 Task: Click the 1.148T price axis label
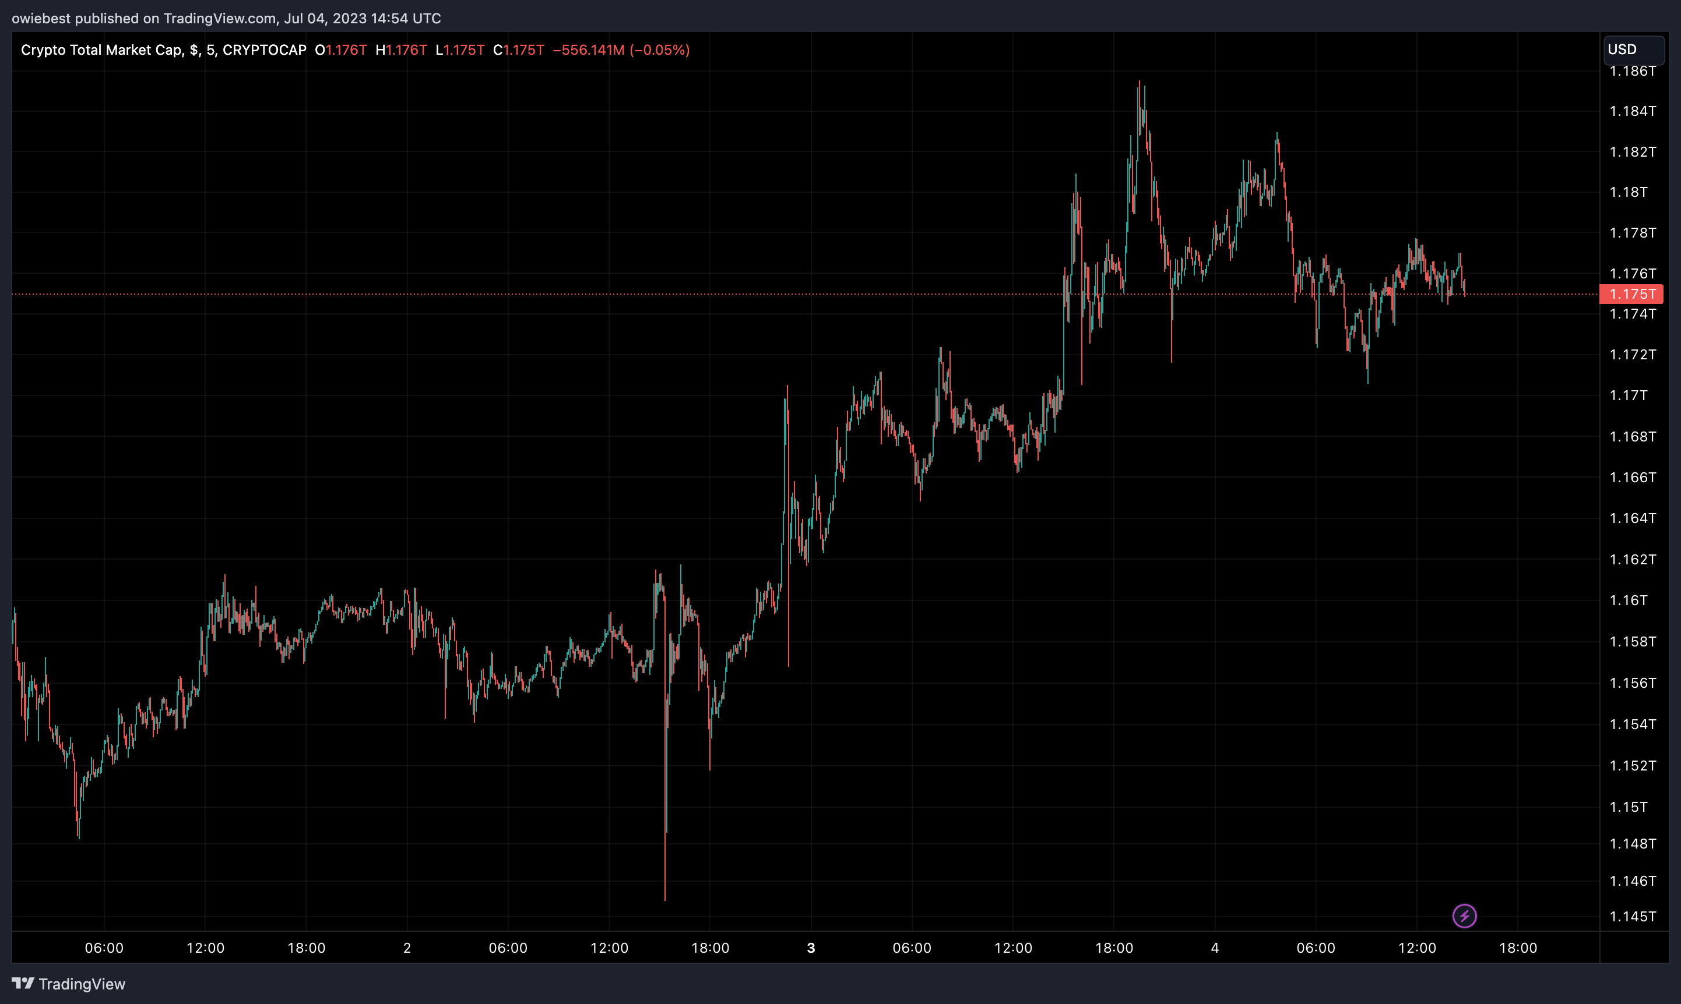pos(1632,844)
